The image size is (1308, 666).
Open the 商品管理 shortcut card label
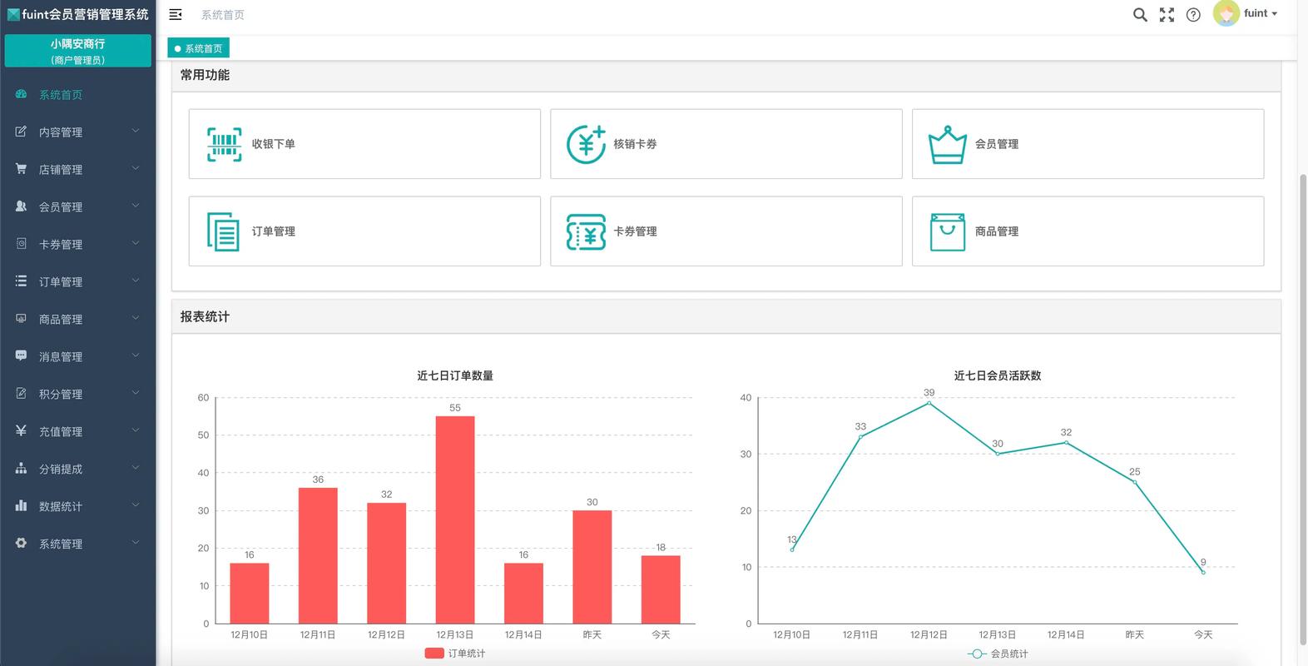tap(997, 231)
